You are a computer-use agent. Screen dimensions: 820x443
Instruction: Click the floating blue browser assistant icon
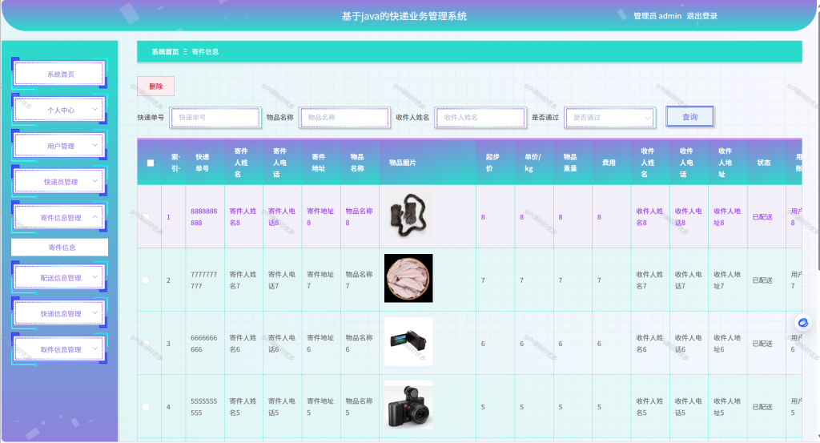pyautogui.click(x=802, y=323)
